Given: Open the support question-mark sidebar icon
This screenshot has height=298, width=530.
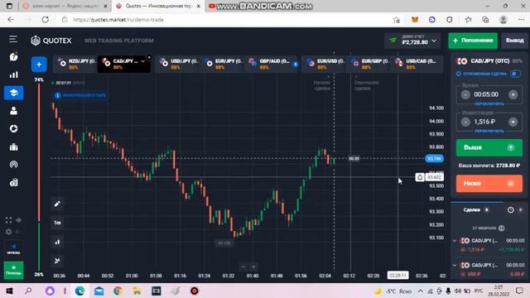Looking at the screenshot, I should pos(13,57).
